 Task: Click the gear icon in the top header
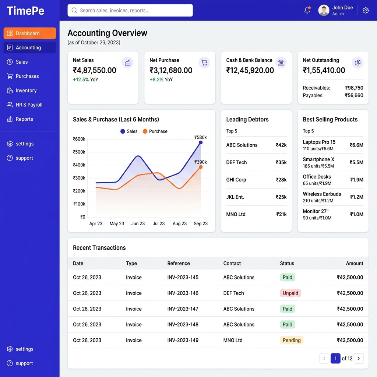click(366, 10)
